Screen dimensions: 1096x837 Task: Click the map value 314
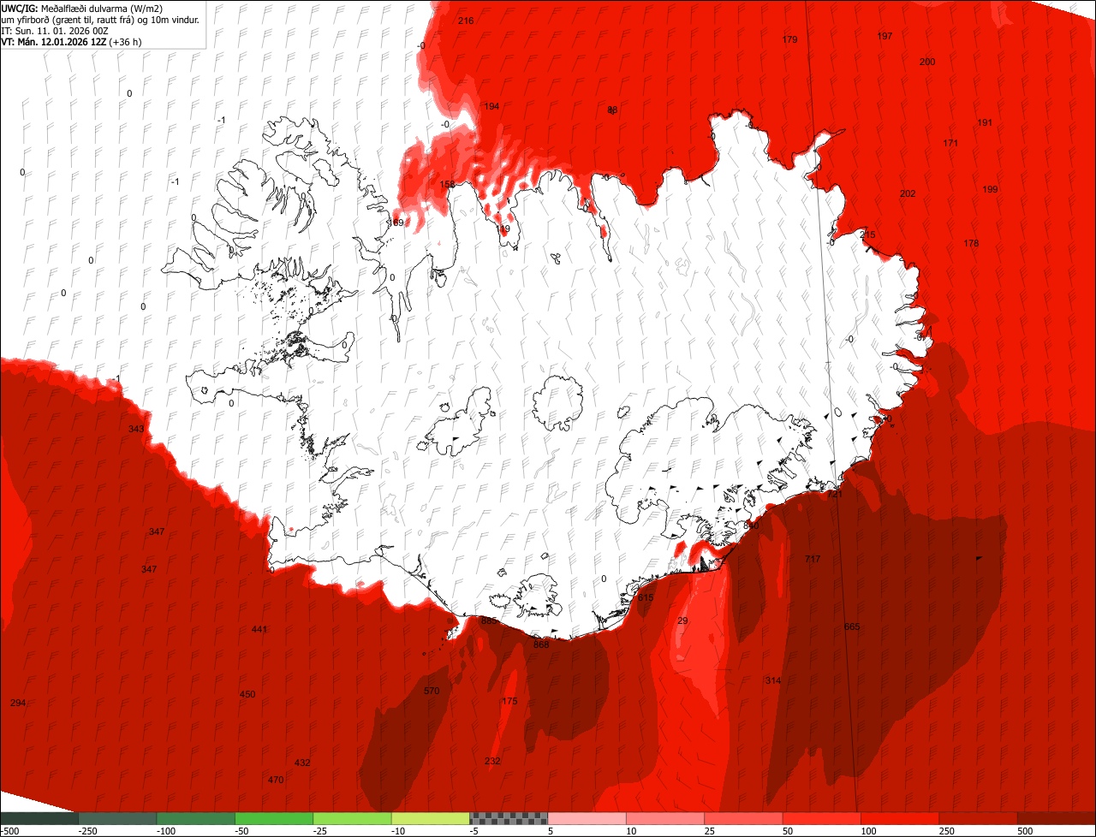(773, 680)
